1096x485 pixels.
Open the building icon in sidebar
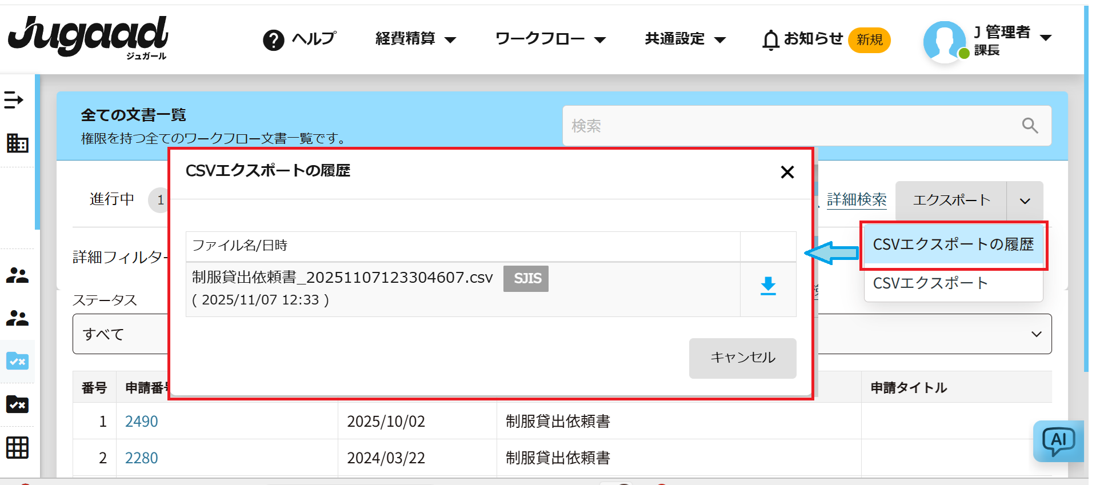tap(17, 143)
